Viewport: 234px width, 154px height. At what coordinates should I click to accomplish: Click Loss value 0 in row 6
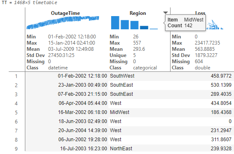[x=230, y=121]
